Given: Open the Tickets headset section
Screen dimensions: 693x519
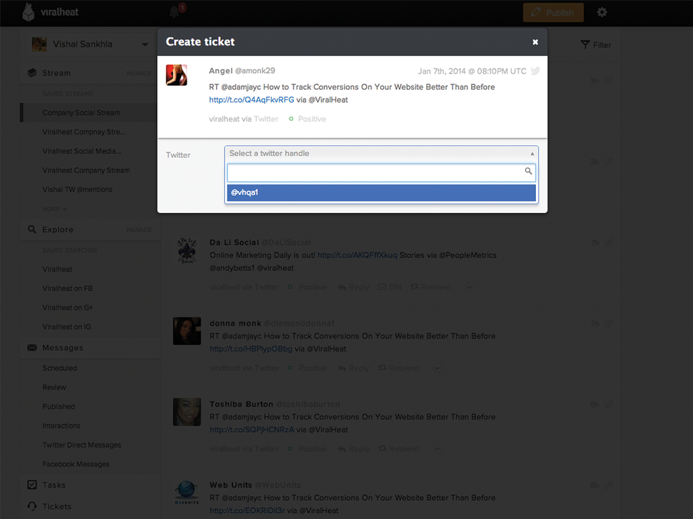Looking at the screenshot, I should (32, 506).
